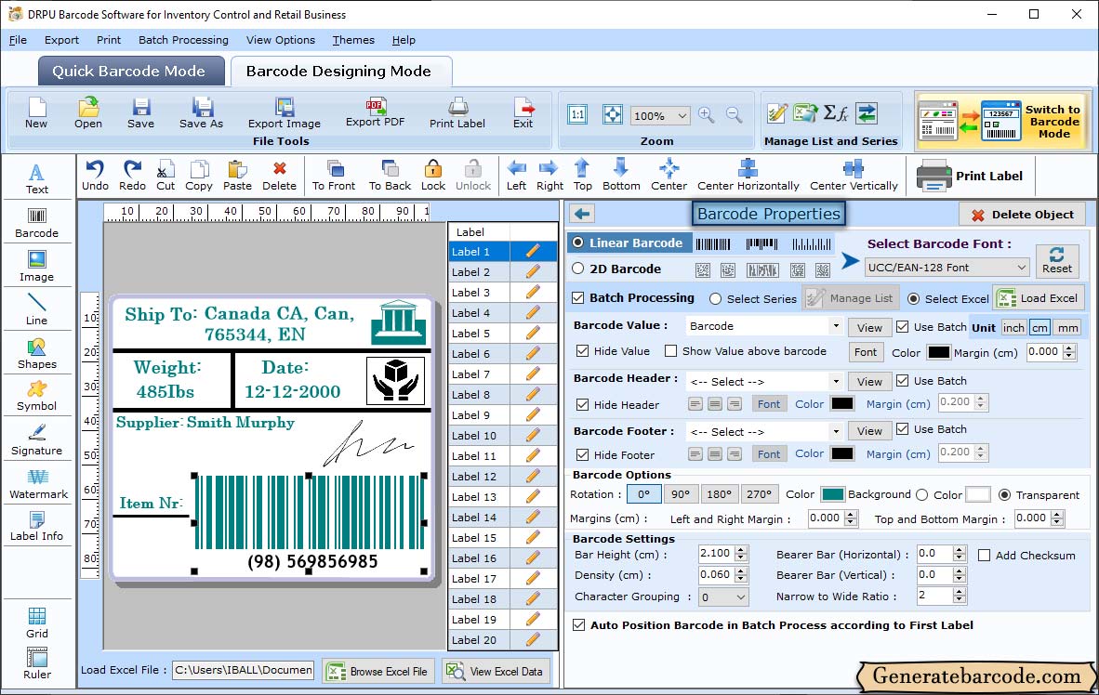
Task: Open Batch Processing menu
Action: [x=184, y=40]
